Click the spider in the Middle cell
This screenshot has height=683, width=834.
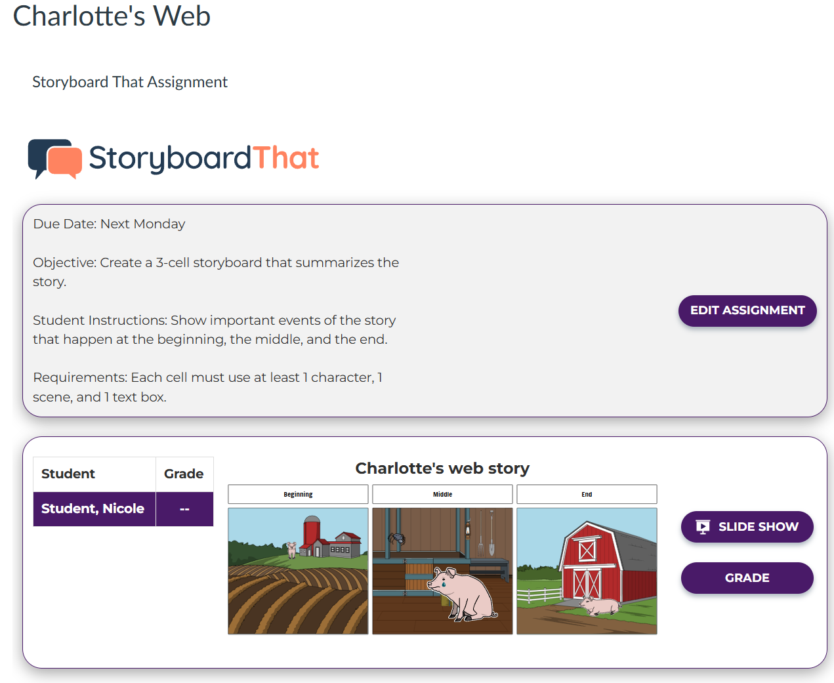point(396,539)
